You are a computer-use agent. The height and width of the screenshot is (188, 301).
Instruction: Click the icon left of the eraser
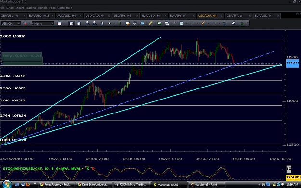click(224, 23)
